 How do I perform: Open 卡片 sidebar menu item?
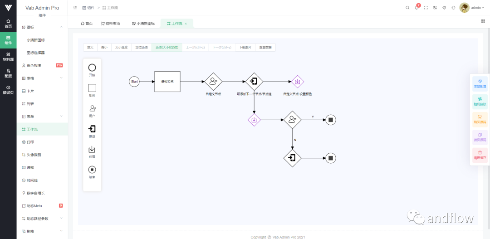(x=42, y=91)
